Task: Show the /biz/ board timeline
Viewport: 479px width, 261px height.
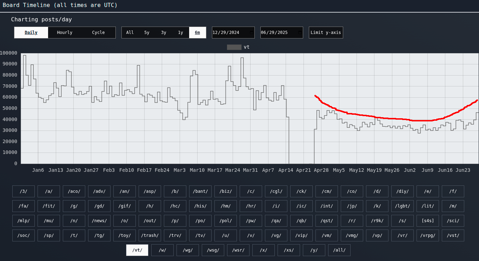Action: [226, 191]
